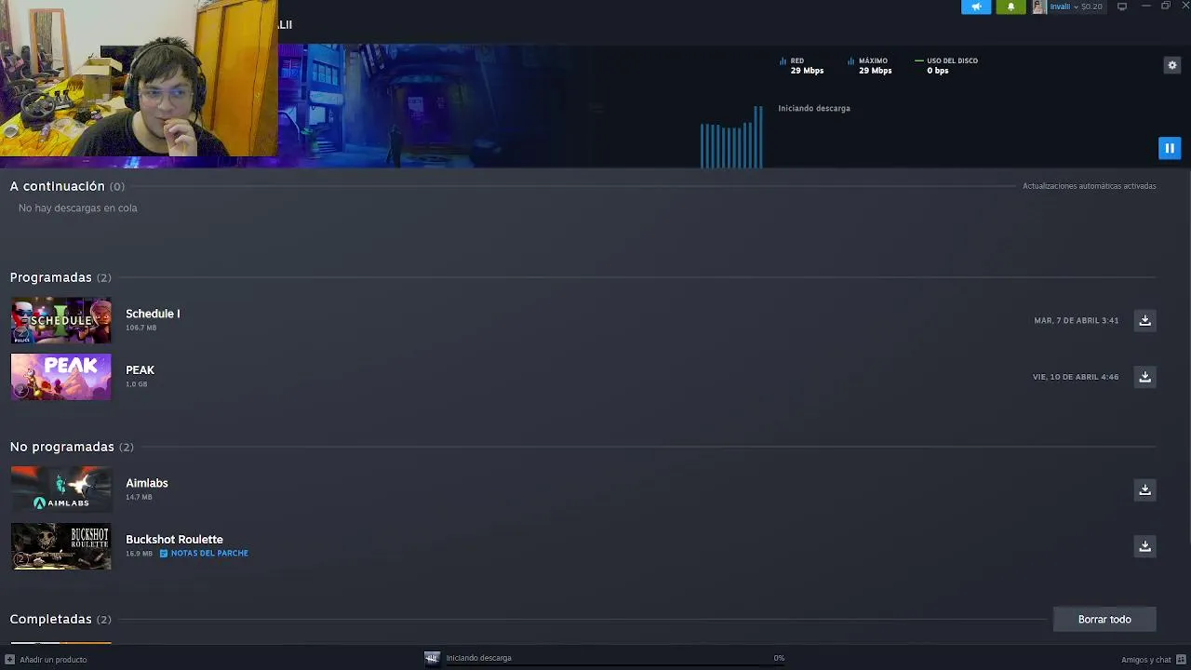Click the wallet balance $0.20
Viewport: 1191px width, 670px height.
[1091, 7]
